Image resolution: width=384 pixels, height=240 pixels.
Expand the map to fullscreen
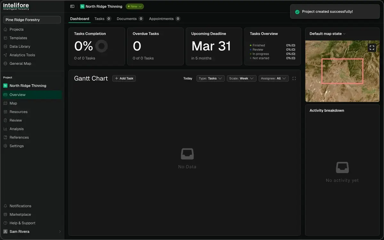[x=372, y=48]
